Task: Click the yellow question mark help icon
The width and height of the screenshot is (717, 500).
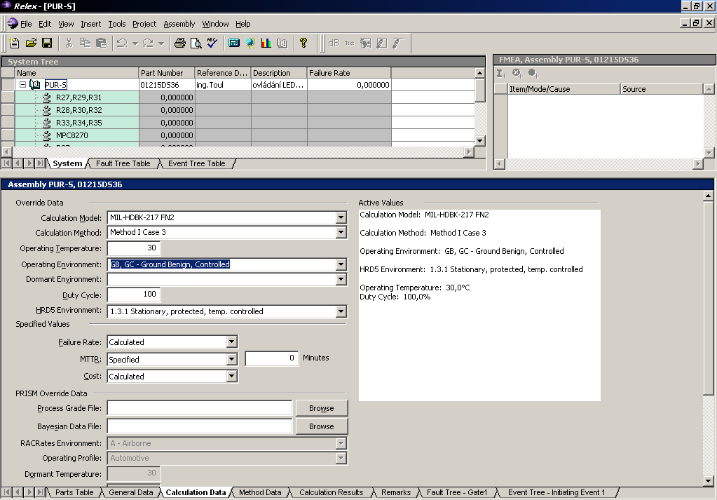Action: coord(303,43)
